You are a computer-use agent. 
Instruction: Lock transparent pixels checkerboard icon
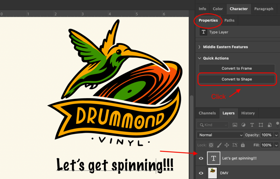(211, 145)
